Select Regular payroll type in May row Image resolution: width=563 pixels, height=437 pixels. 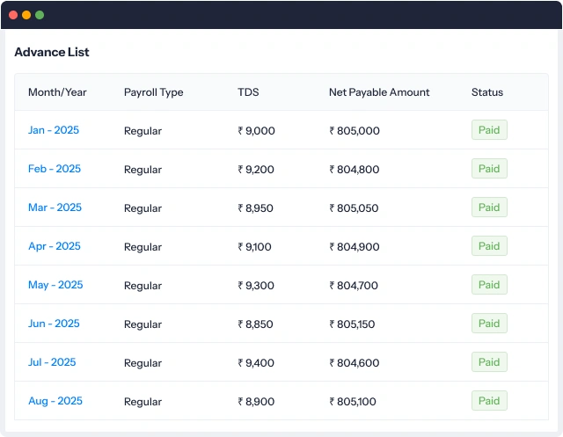point(143,287)
